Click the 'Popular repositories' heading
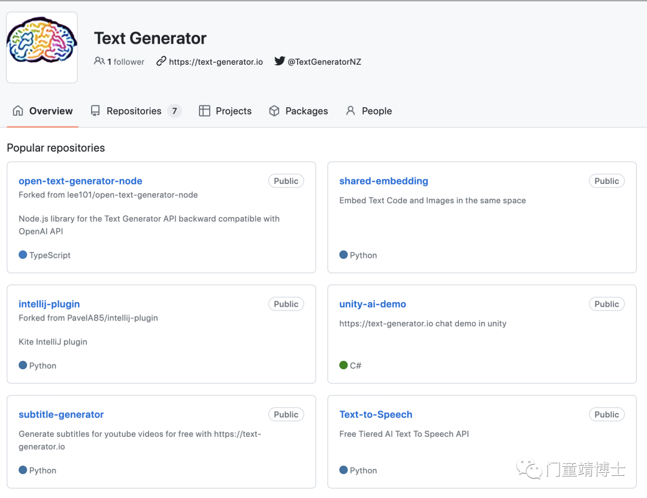647x498 pixels. pos(56,148)
